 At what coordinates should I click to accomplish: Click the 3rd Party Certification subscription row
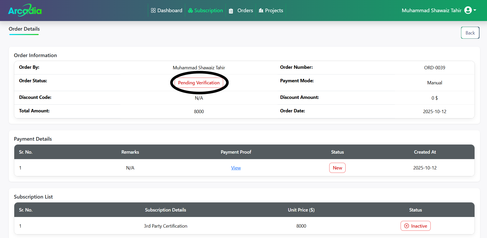166,226
